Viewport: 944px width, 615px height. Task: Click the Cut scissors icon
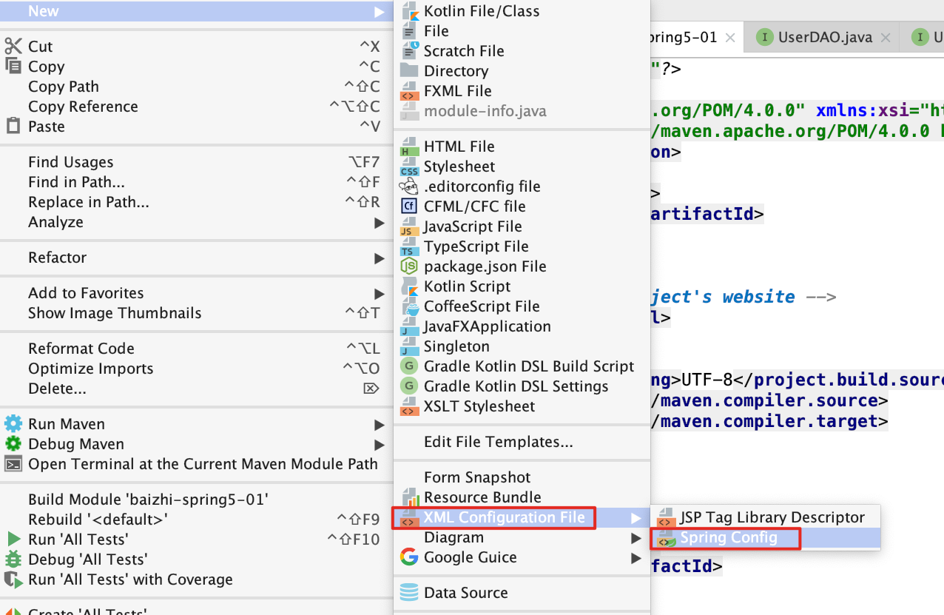point(13,46)
